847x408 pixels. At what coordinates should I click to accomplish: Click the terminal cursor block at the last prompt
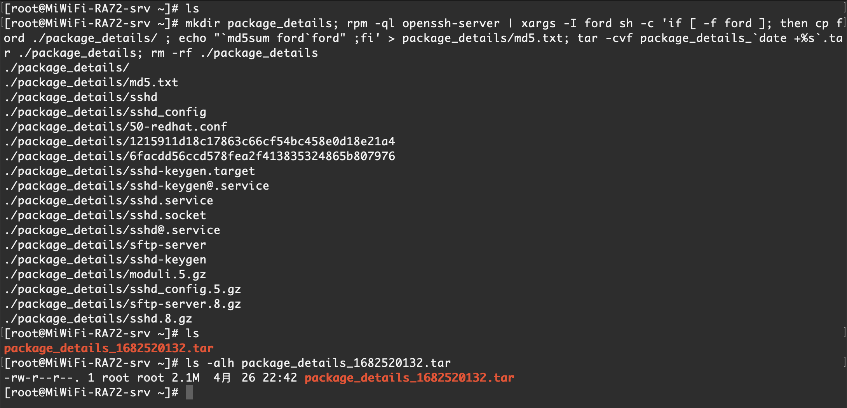[189, 392]
